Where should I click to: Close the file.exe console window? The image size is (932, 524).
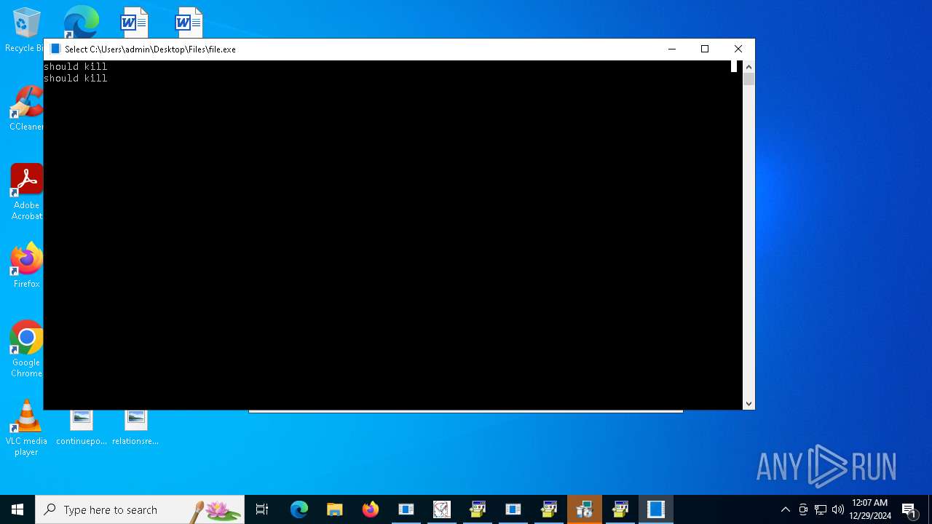(x=738, y=49)
